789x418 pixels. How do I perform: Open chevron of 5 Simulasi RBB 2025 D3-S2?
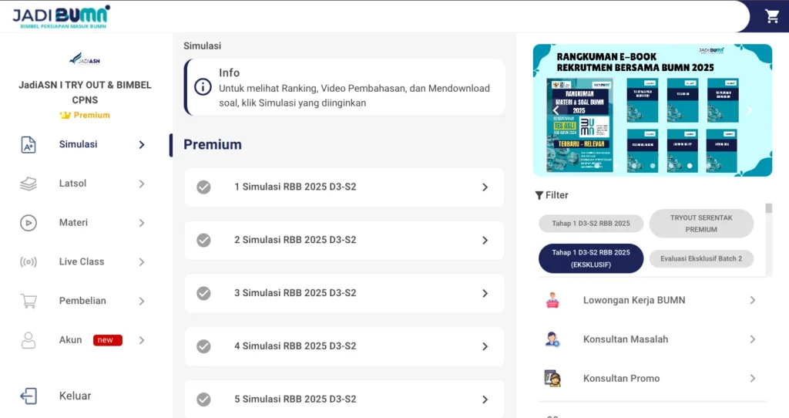point(485,399)
